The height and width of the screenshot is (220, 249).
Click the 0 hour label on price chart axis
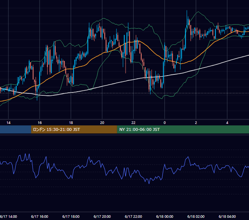165,123
